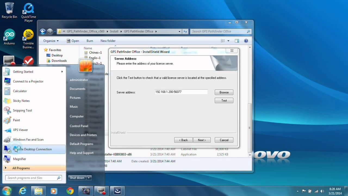Click Next in the wizard
This screenshot has width=348, height=196.
coord(202,140)
